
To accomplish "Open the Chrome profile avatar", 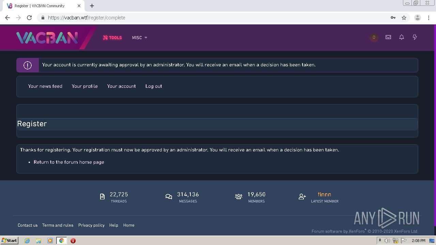I will [x=417, y=18].
